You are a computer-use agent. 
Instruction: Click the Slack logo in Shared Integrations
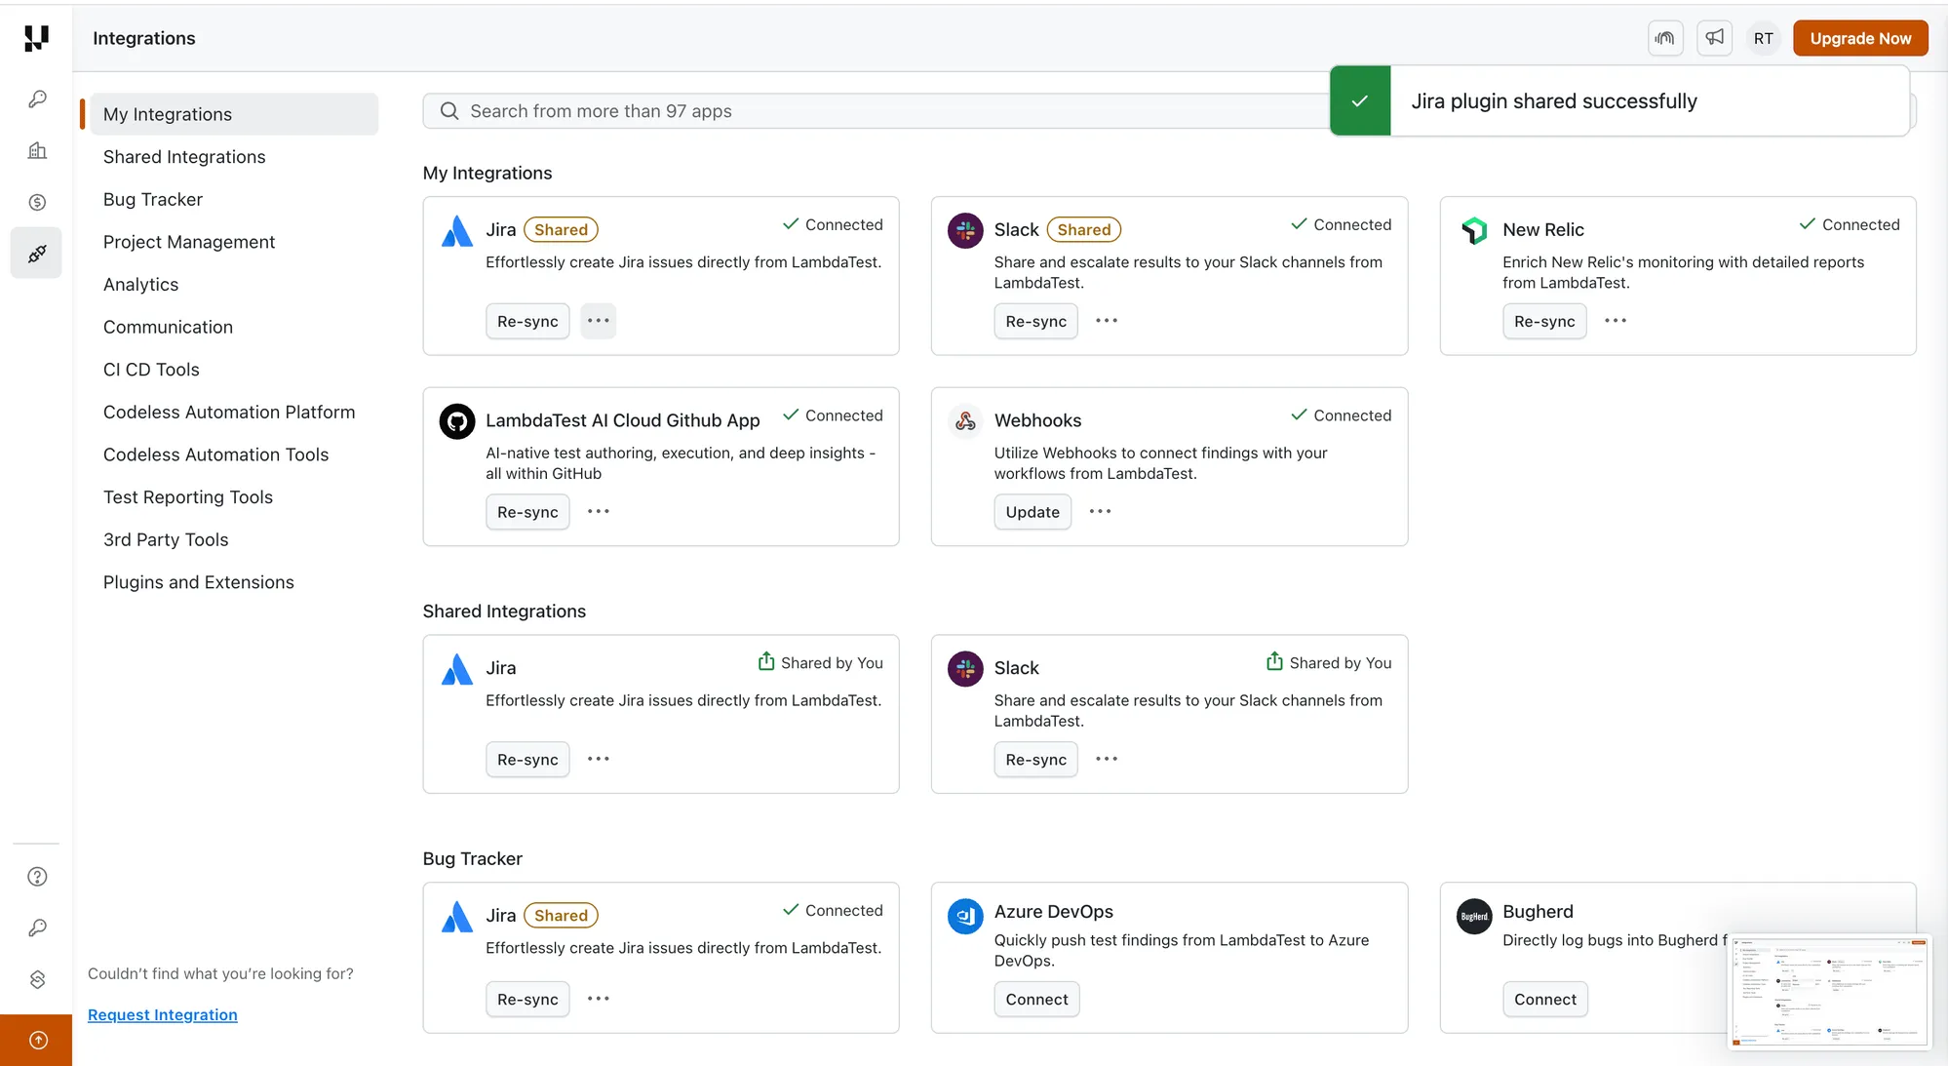pos(965,669)
